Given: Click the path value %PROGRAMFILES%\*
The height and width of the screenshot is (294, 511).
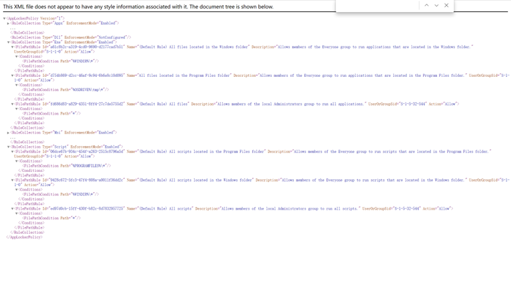Looking at the screenshot, I should 90,166.
